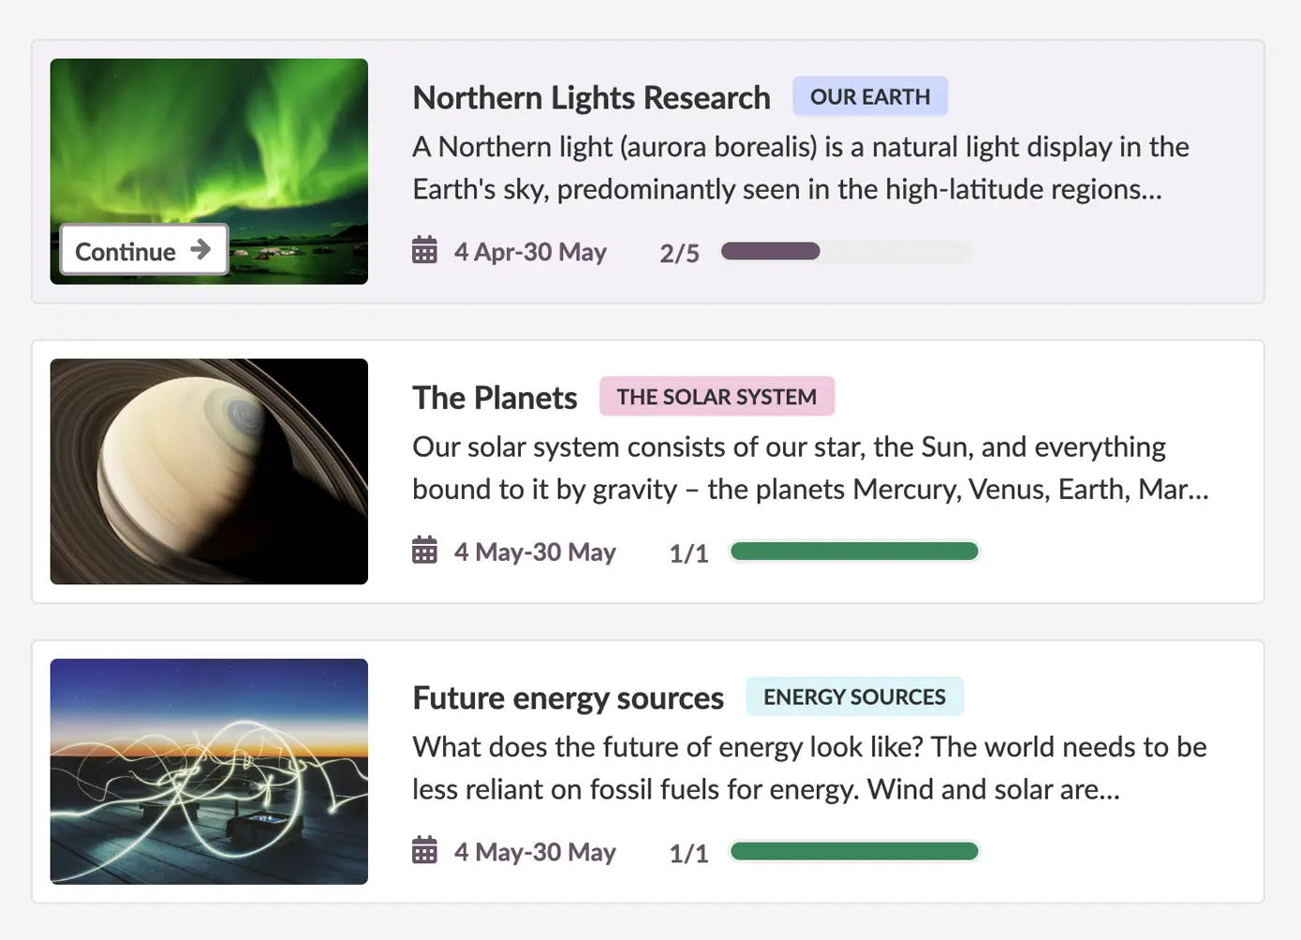1301x940 pixels.
Task: Click the arrow icon in Continue button
Action: [200, 249]
